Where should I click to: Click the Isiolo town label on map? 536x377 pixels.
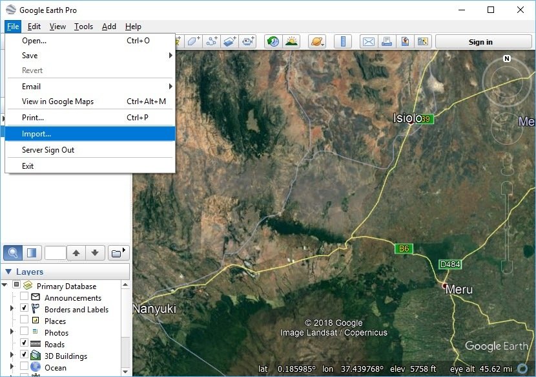407,118
